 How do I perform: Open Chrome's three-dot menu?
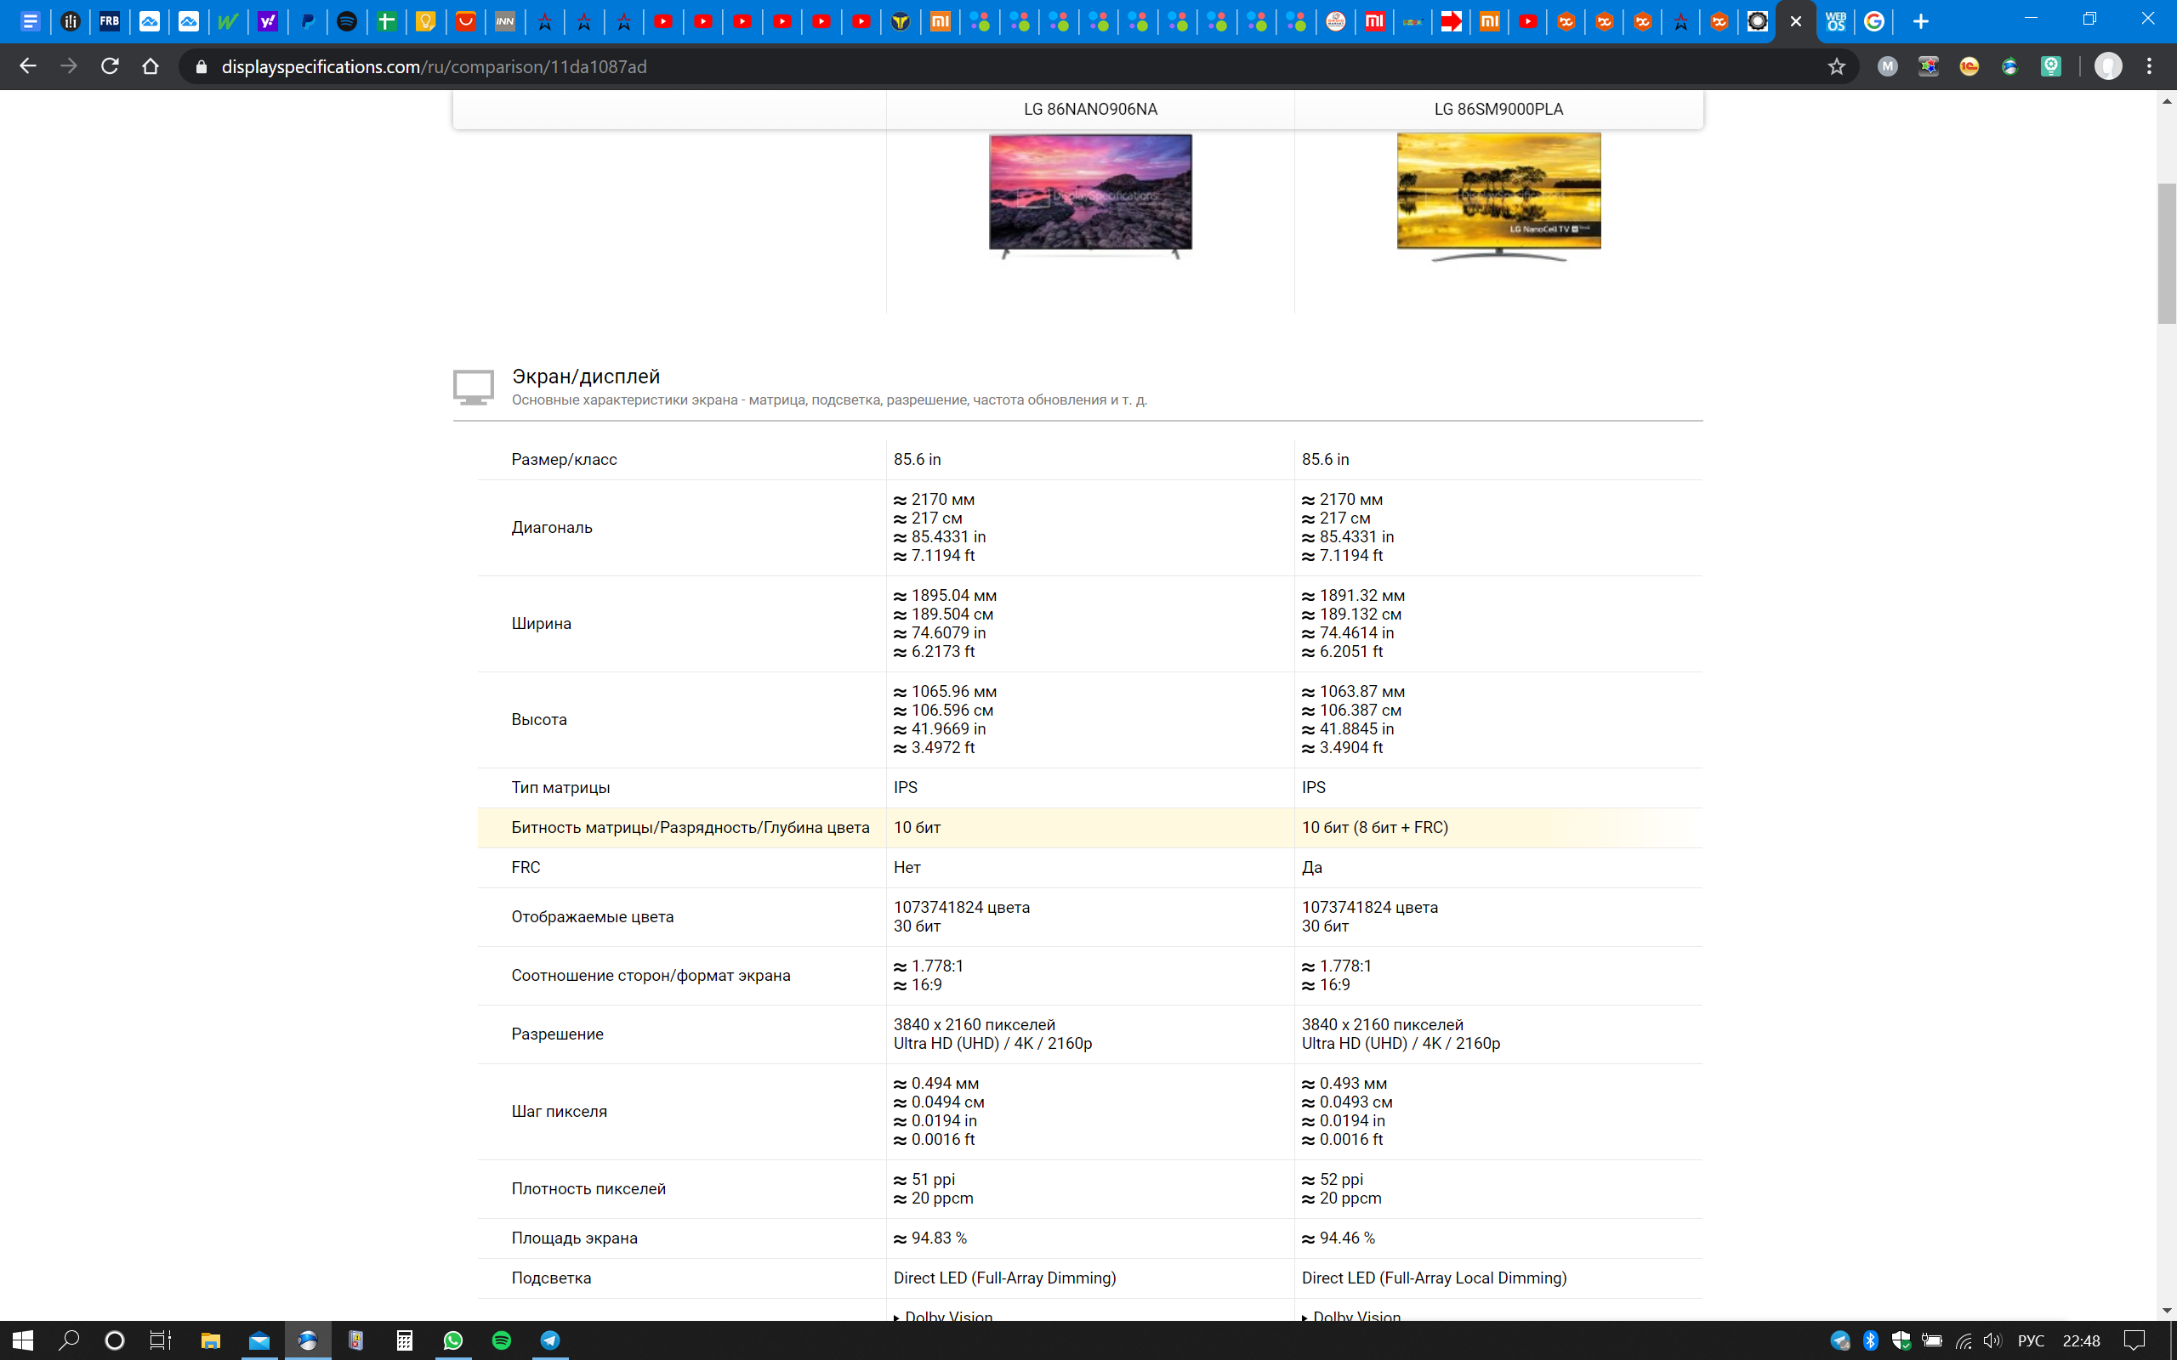pyautogui.click(x=2149, y=66)
